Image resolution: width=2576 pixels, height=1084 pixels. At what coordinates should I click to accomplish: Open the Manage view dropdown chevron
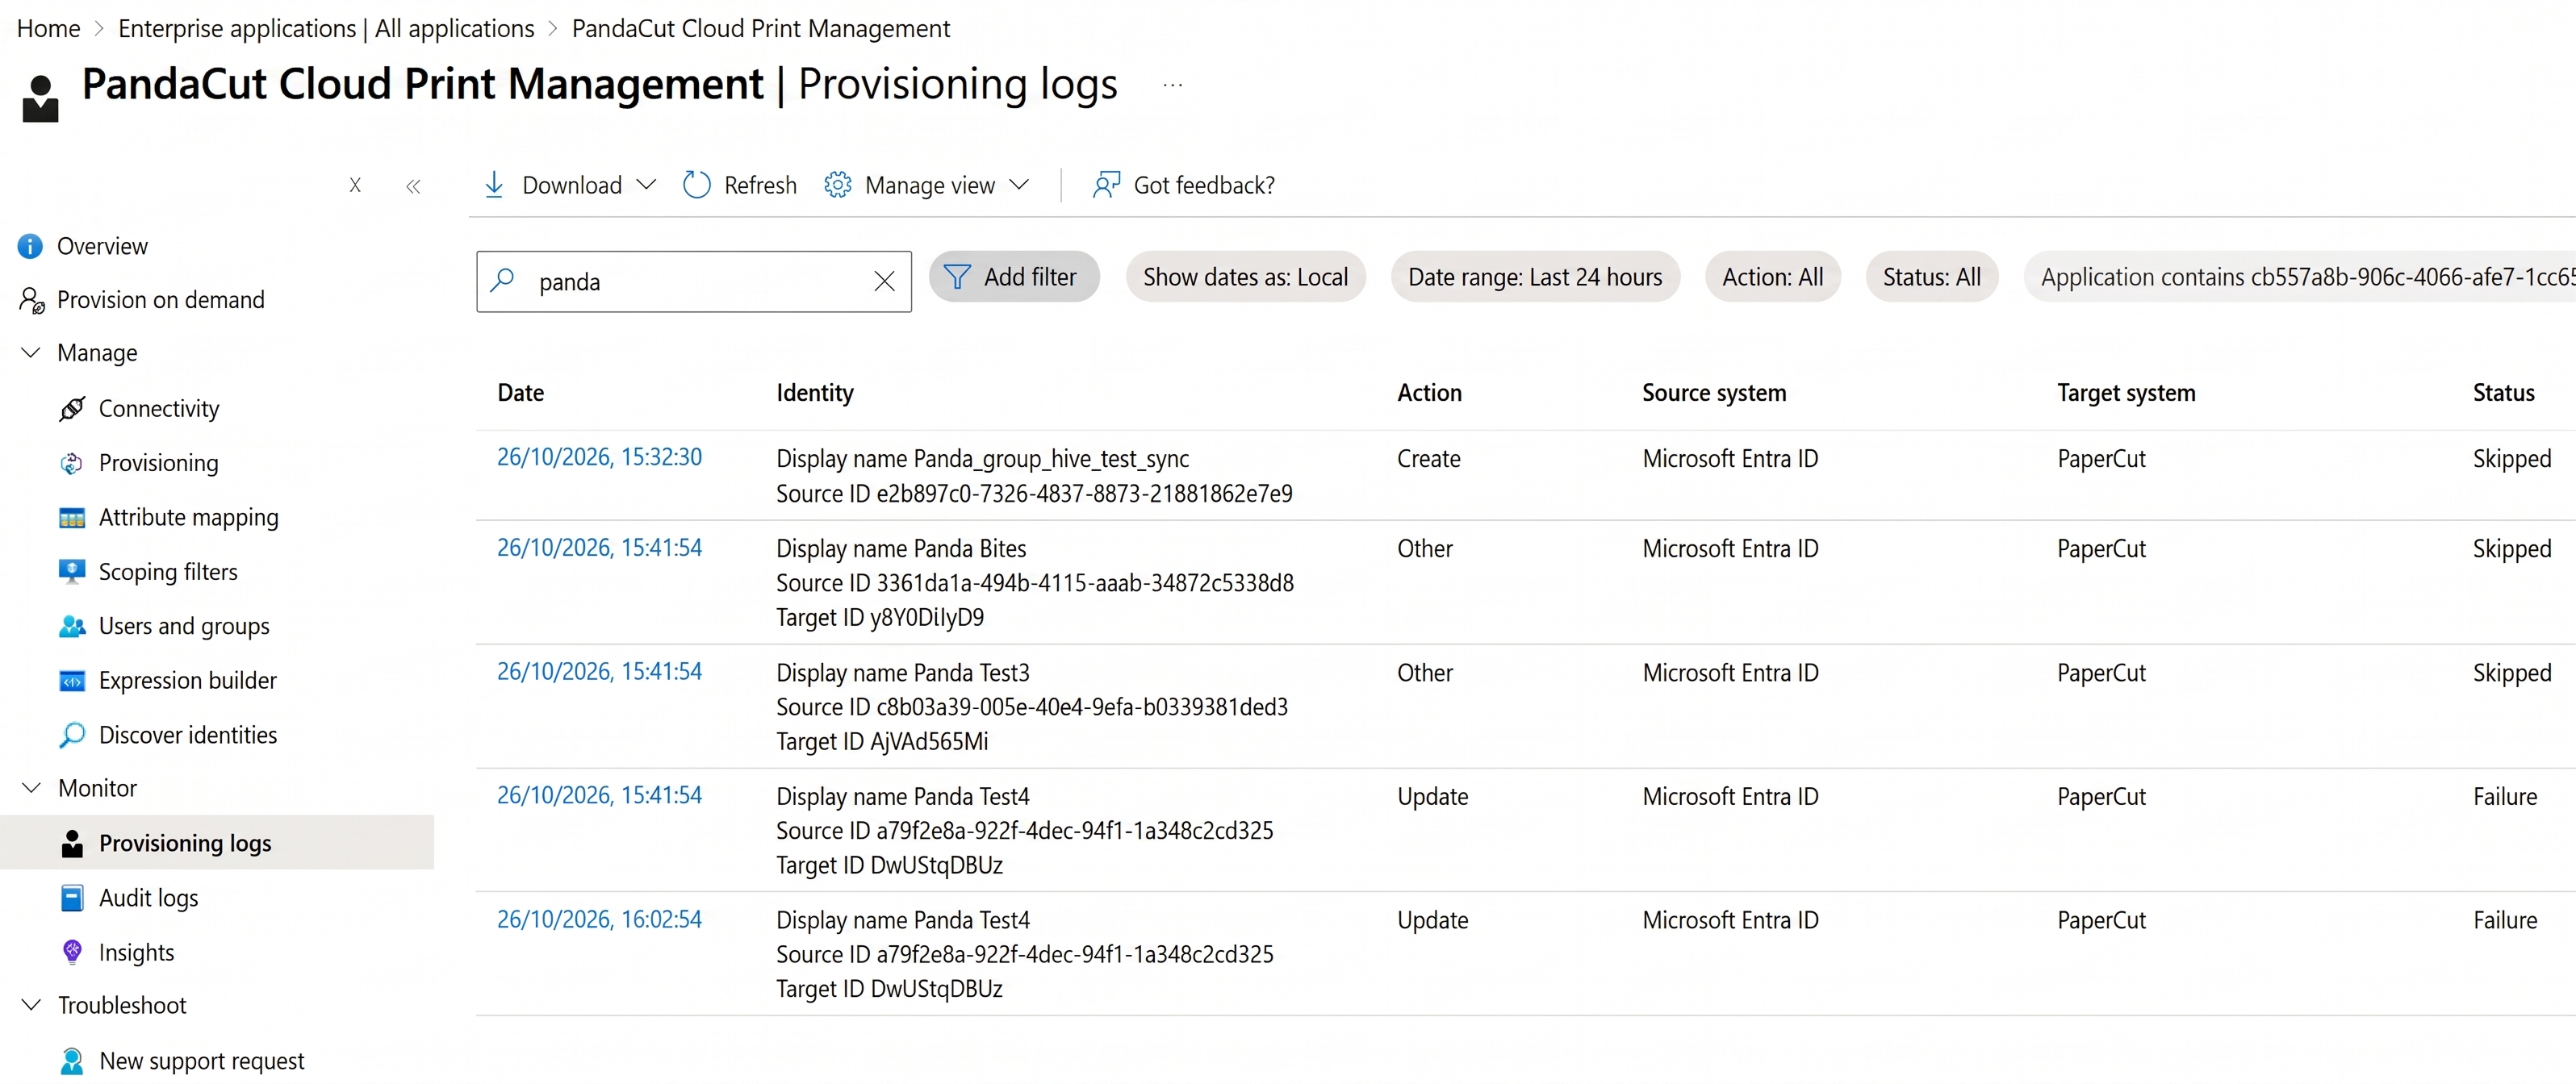click(1019, 185)
